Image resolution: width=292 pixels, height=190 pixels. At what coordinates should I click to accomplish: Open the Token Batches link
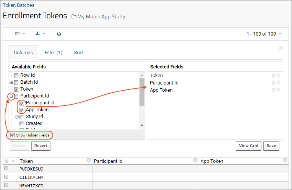click(19, 5)
